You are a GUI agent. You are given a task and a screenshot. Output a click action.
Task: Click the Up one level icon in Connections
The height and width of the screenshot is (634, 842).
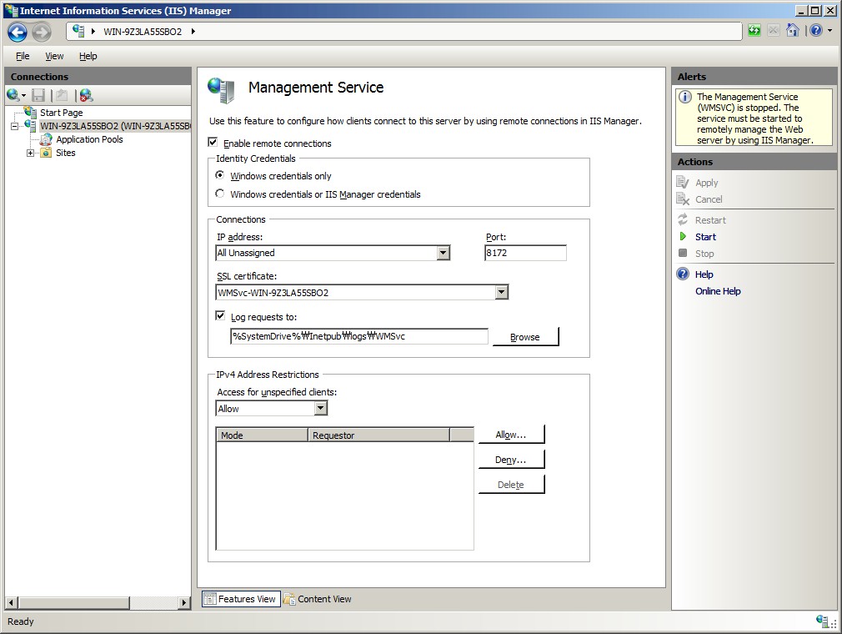click(62, 95)
